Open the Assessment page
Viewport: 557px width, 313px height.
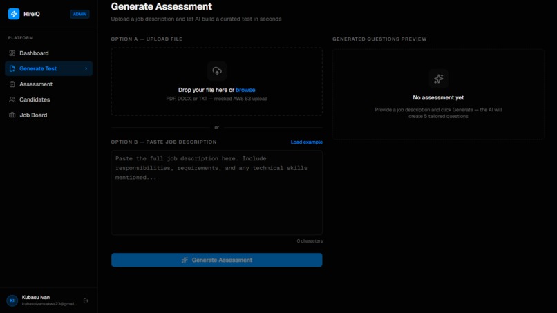[48, 84]
